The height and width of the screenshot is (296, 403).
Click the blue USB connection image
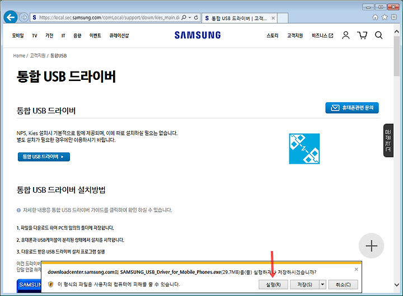(304, 149)
